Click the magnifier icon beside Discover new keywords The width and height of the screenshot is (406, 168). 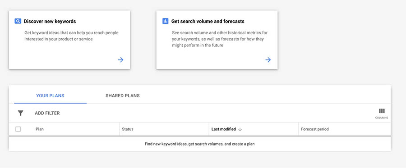point(18,21)
